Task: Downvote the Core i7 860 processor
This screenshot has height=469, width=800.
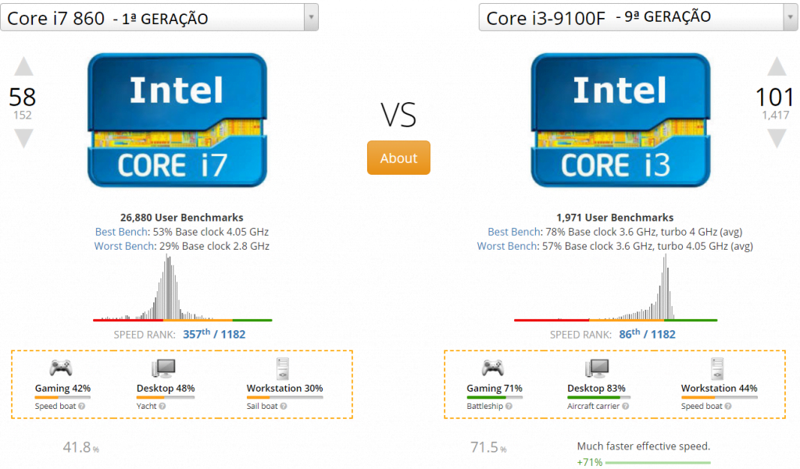Action: [x=23, y=138]
